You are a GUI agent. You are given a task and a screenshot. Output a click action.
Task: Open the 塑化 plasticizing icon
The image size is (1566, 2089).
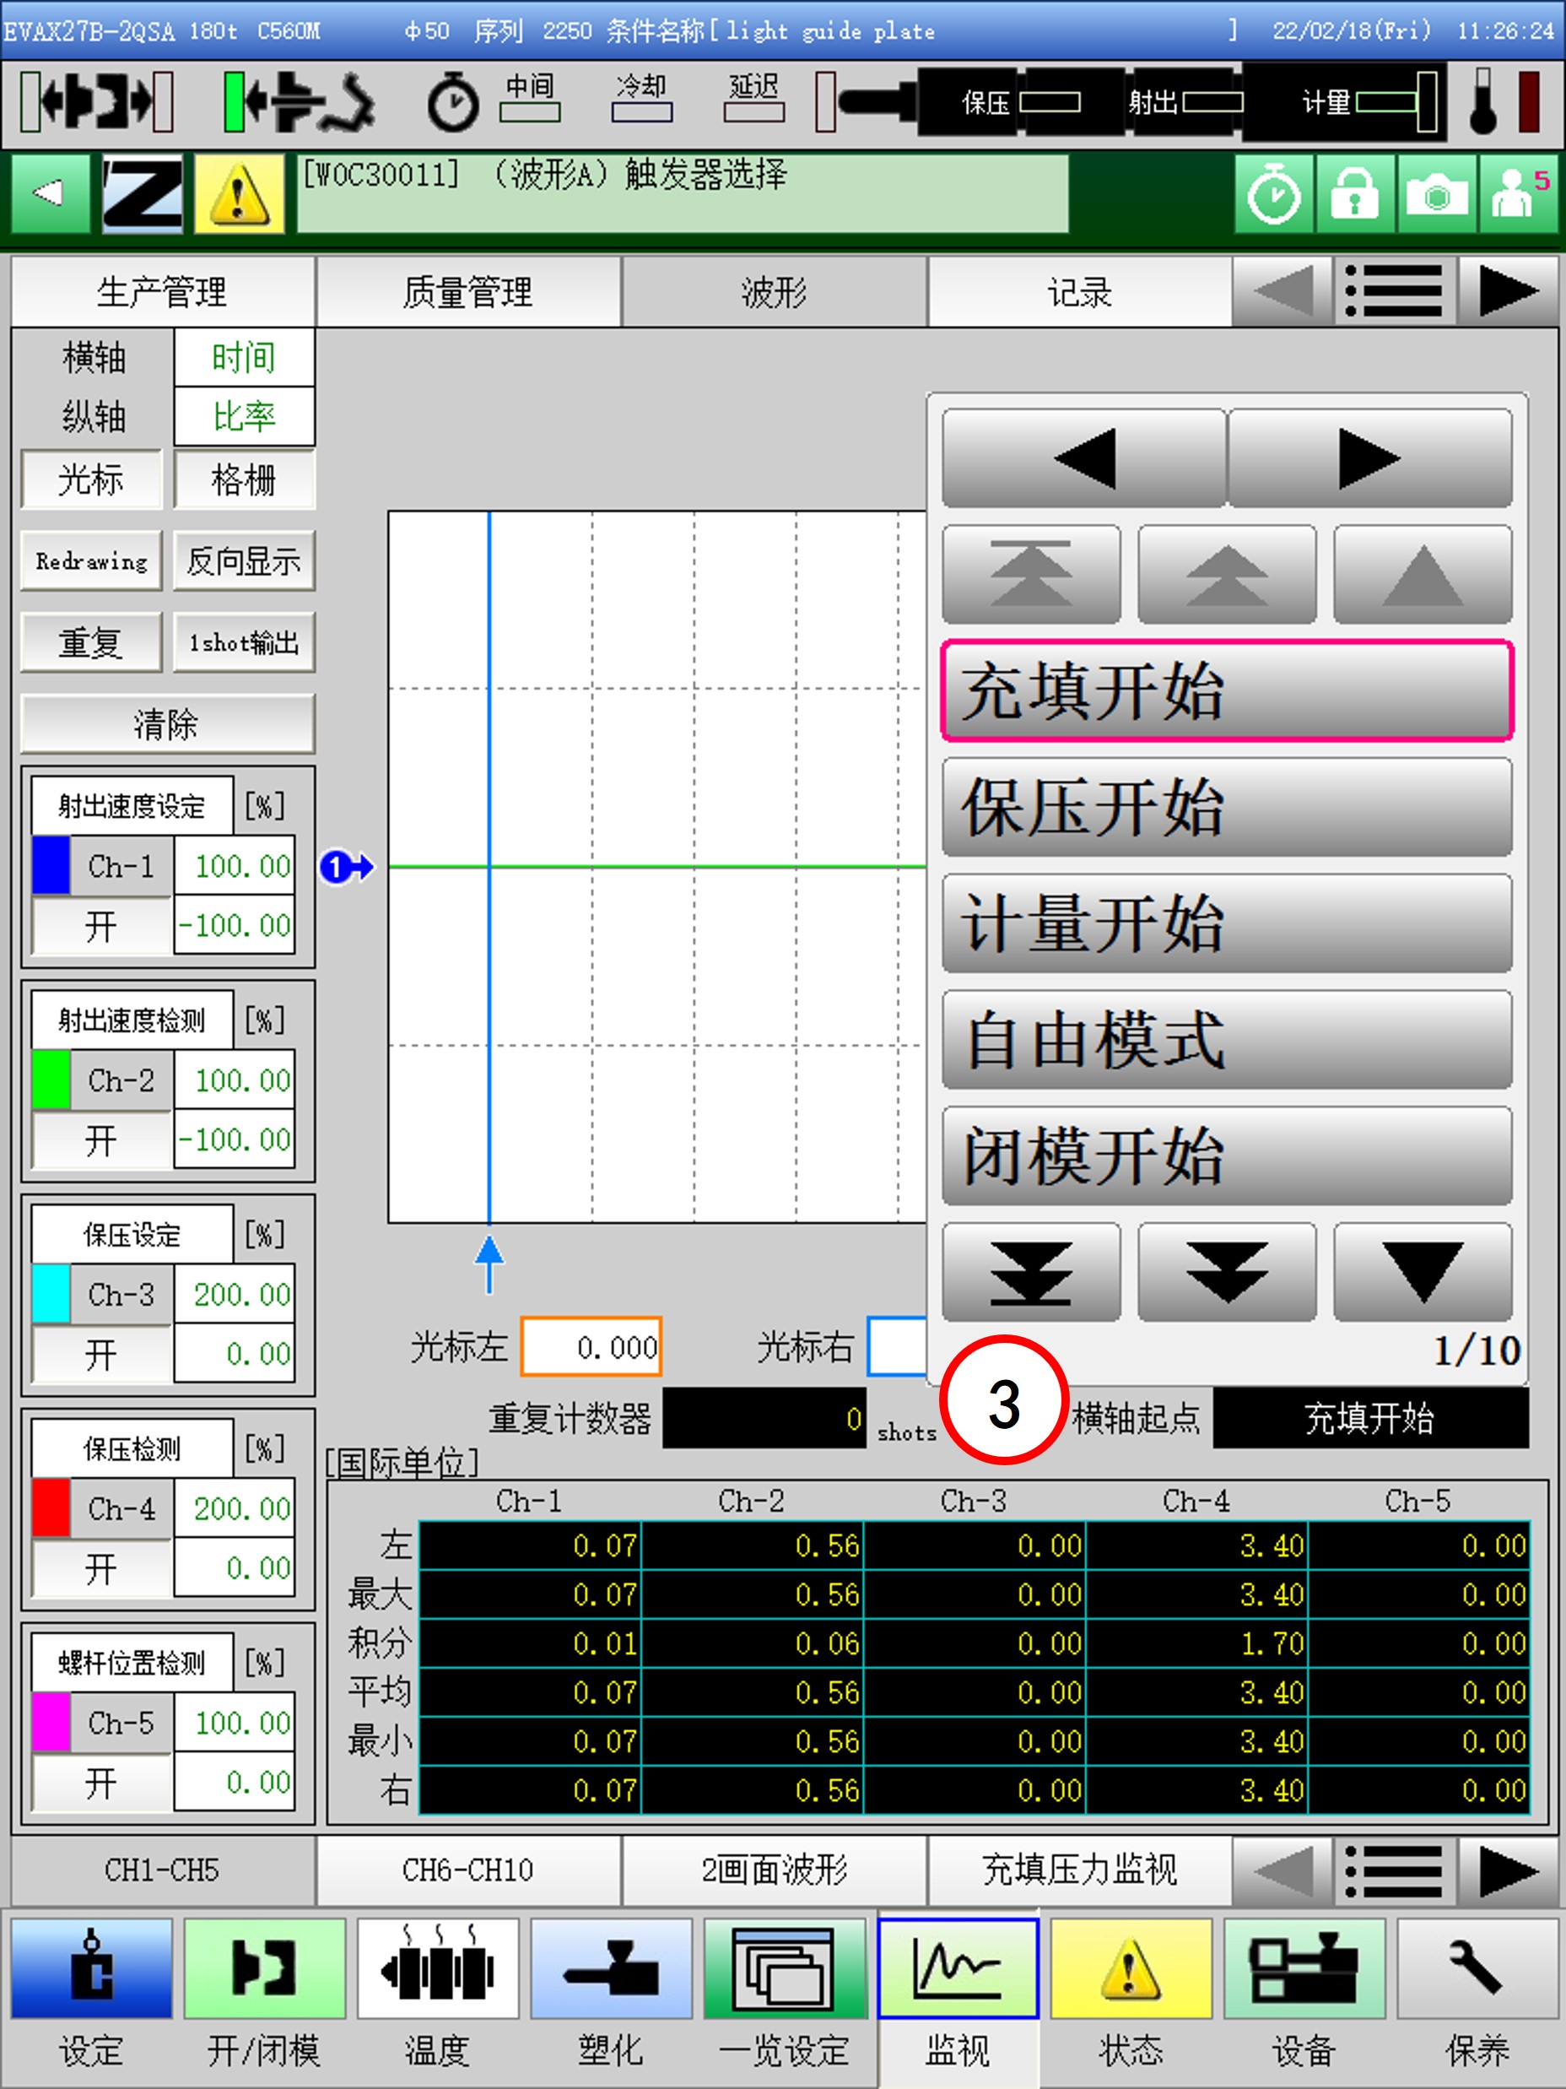(611, 1968)
